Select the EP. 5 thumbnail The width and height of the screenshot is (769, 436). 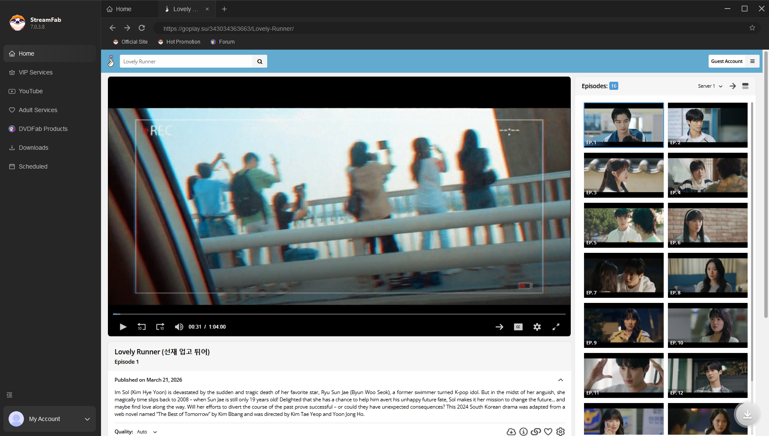click(x=624, y=225)
